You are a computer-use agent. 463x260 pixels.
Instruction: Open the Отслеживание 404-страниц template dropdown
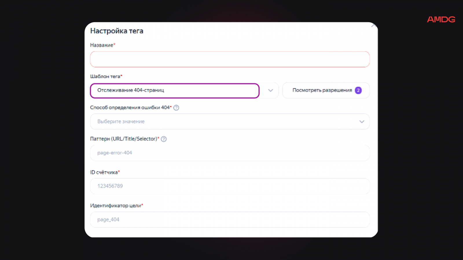coord(175,90)
